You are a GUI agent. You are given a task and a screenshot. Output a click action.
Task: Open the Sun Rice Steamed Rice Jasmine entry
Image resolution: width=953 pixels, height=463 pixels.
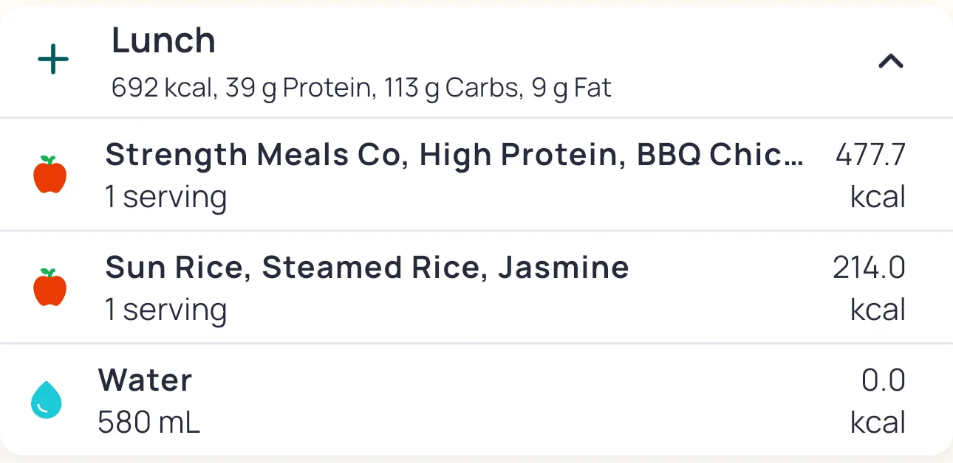[367, 267]
